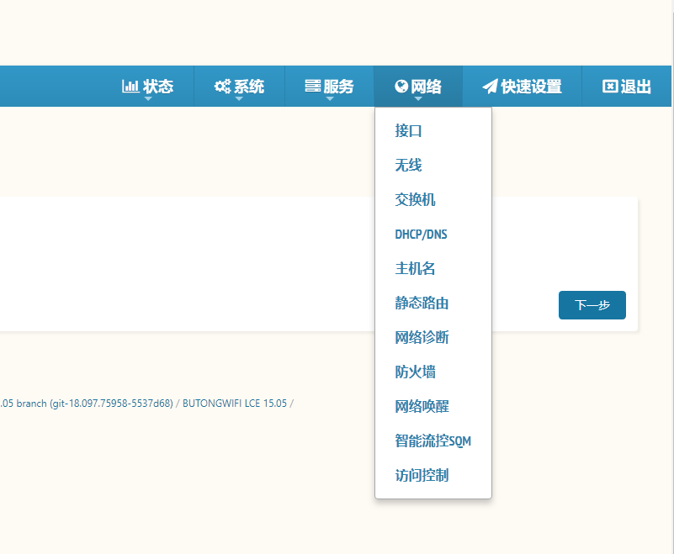Image resolution: width=674 pixels, height=554 pixels.
Task: Select 无线 in the network menu
Action: [x=408, y=166]
